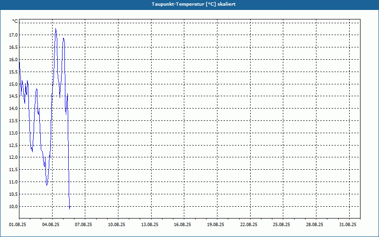Click the 15,5 y-axis label
The height and width of the screenshot is (237, 379).
pyautogui.click(x=13, y=72)
